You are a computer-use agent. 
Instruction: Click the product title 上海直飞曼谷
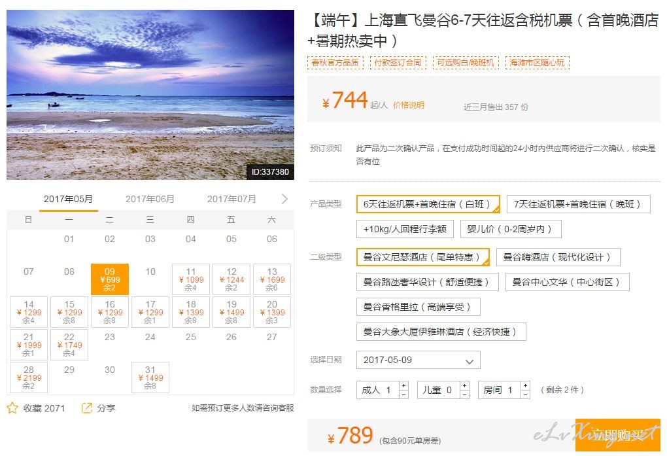coord(484,30)
